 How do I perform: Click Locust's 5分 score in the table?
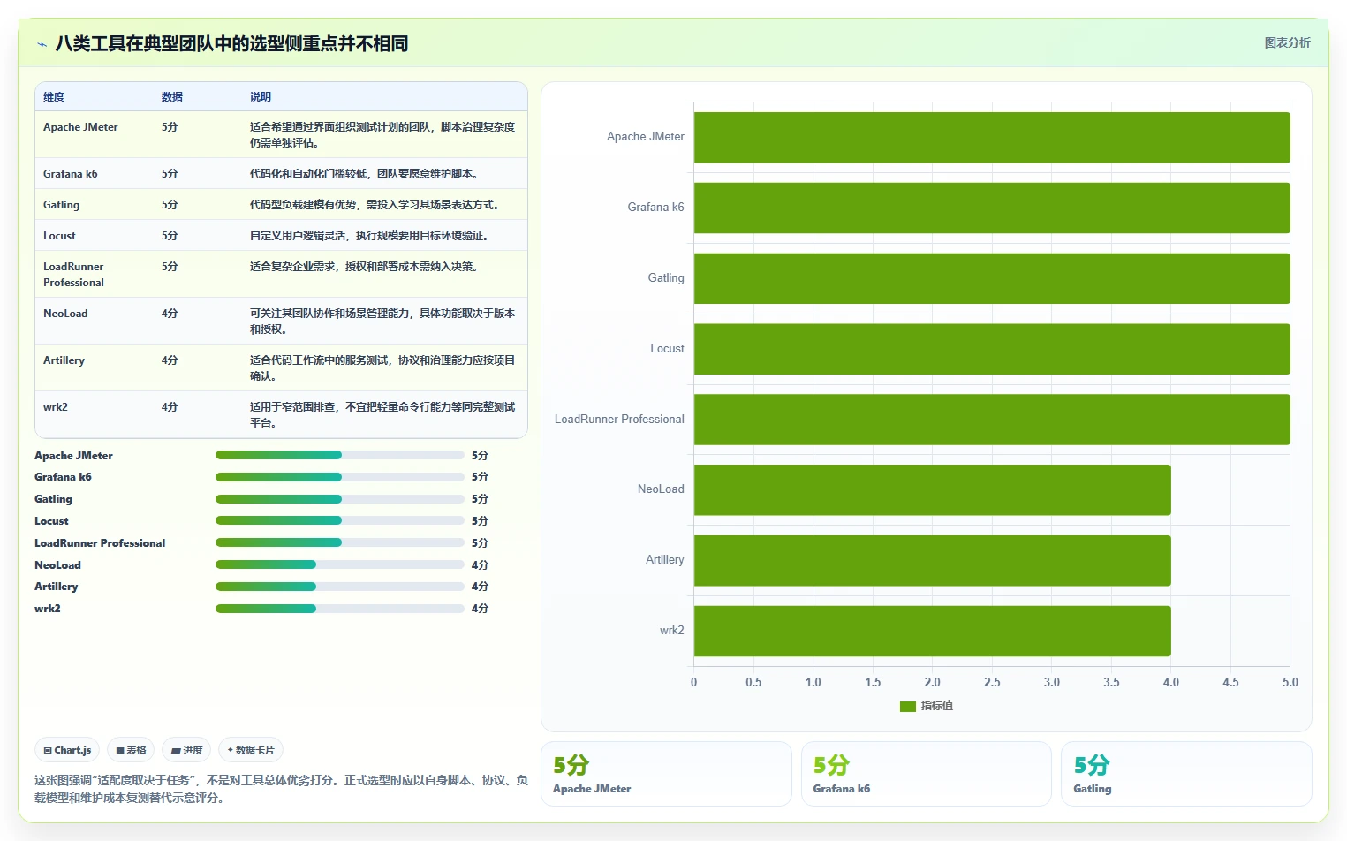pos(170,236)
